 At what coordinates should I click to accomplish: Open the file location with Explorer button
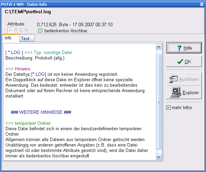click(x=184, y=92)
